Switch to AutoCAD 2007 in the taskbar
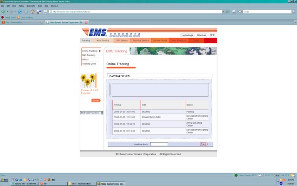Screen dimensions: 297x186 pyautogui.click(x=25, y=184)
